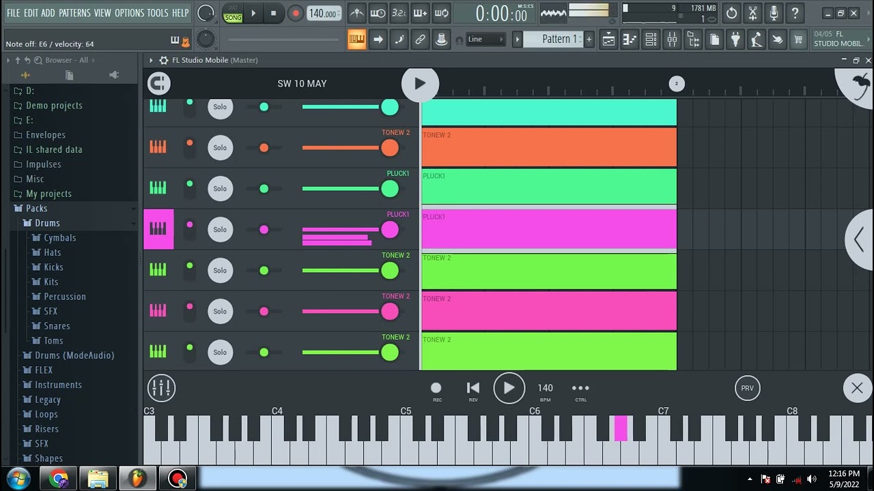The height and width of the screenshot is (491, 874).
Task: Open the Channel rack icon
Action: click(651, 40)
